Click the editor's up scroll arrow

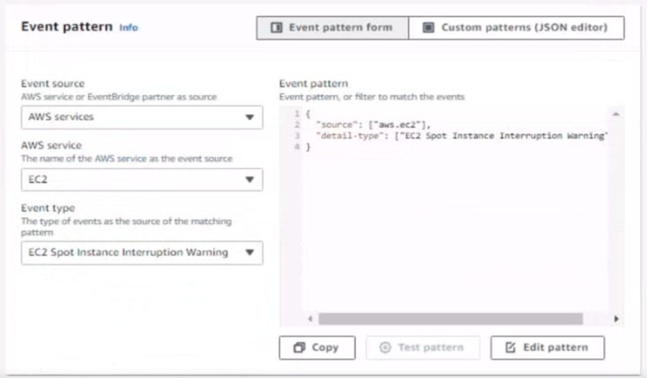616,114
